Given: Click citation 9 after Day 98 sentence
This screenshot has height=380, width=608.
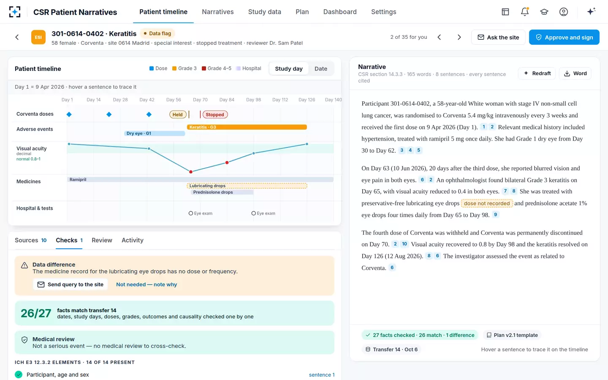Looking at the screenshot, I should [x=496, y=214].
